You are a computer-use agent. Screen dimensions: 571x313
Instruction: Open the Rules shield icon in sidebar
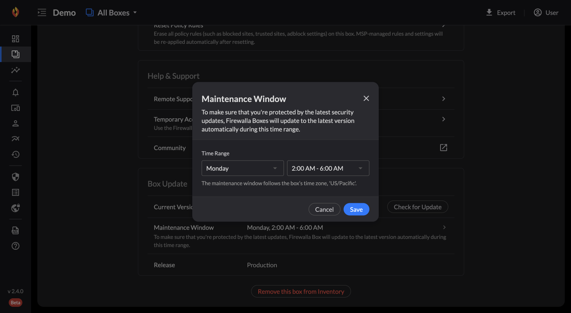point(16,177)
